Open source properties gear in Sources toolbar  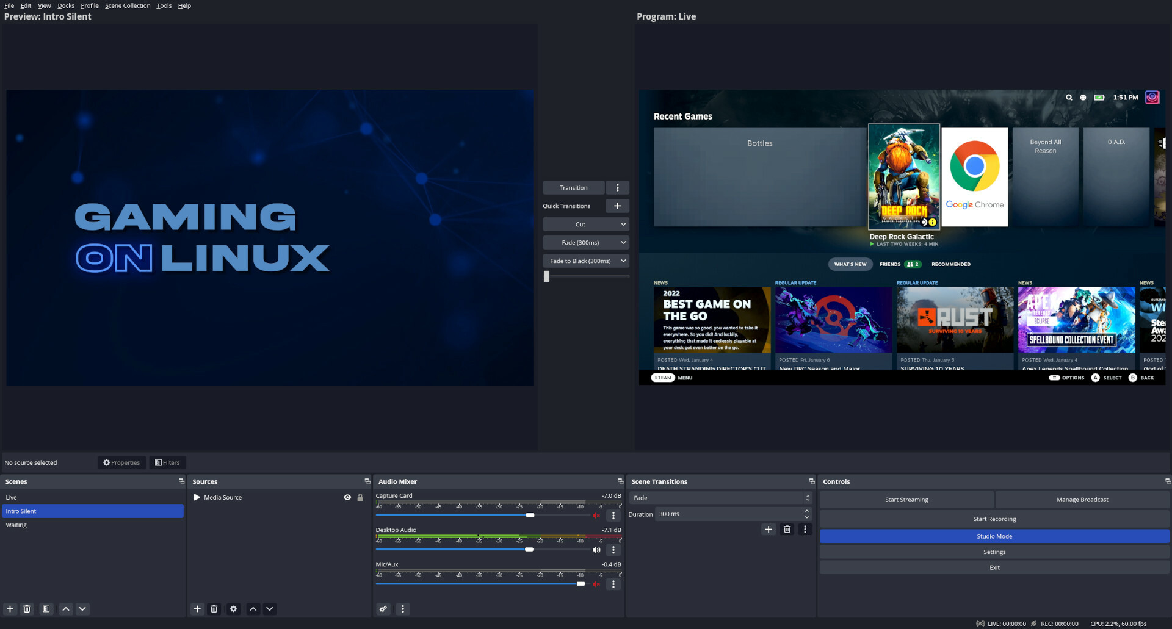pyautogui.click(x=233, y=609)
